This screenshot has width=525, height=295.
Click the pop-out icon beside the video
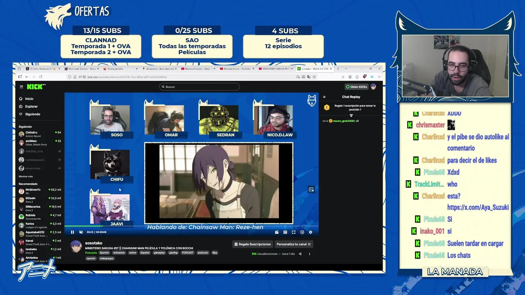pos(311,189)
